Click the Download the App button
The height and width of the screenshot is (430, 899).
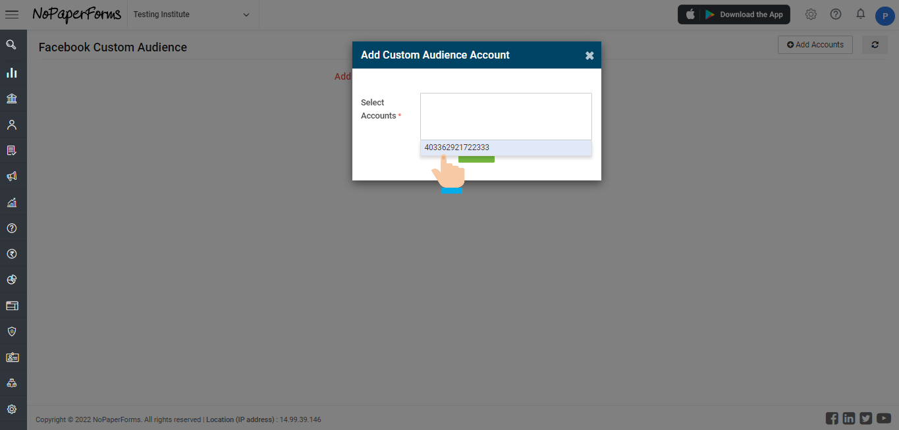pyautogui.click(x=734, y=14)
